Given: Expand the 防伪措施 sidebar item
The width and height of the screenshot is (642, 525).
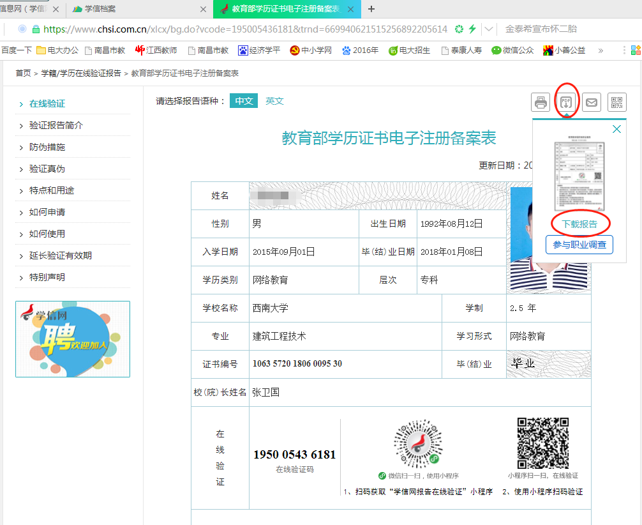Looking at the screenshot, I should [x=47, y=147].
